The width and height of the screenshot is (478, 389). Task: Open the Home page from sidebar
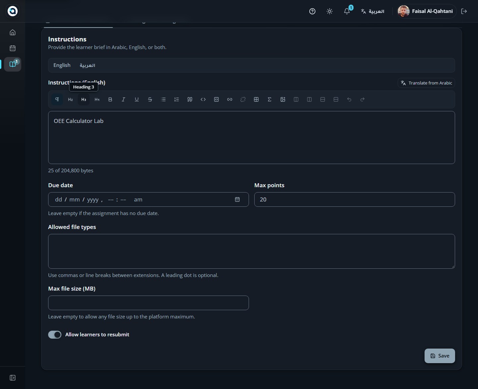[x=13, y=32]
